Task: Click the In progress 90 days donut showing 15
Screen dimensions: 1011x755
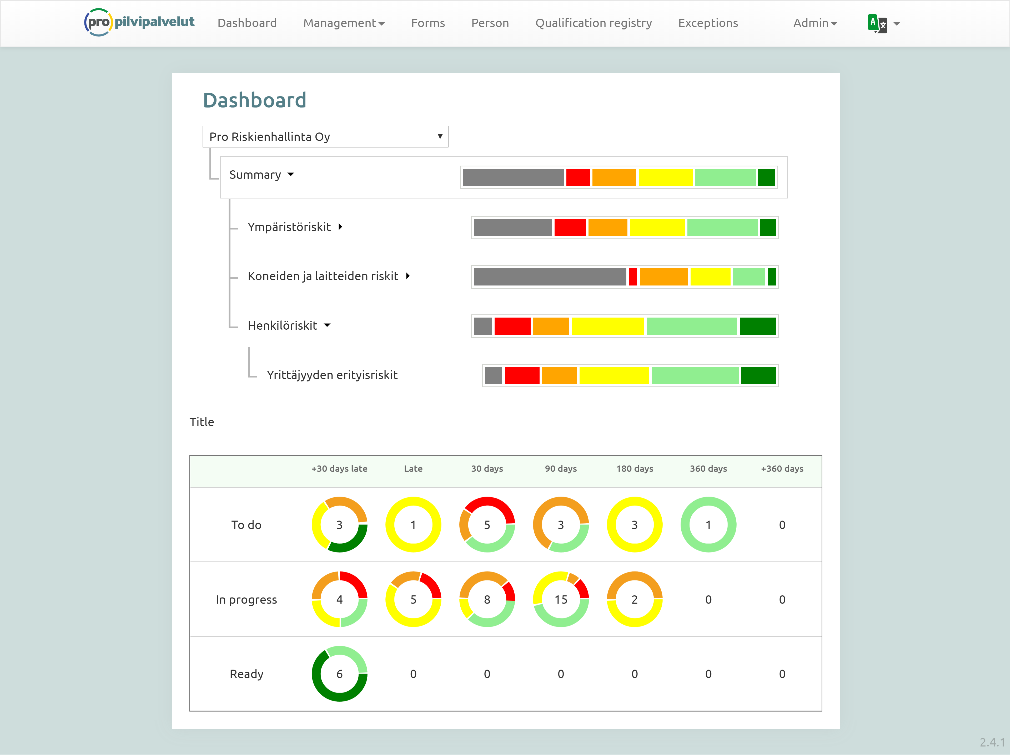Action: pyautogui.click(x=560, y=599)
